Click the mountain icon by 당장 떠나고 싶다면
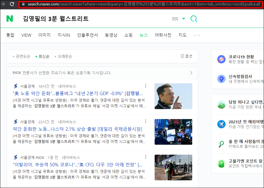 click(221, 105)
